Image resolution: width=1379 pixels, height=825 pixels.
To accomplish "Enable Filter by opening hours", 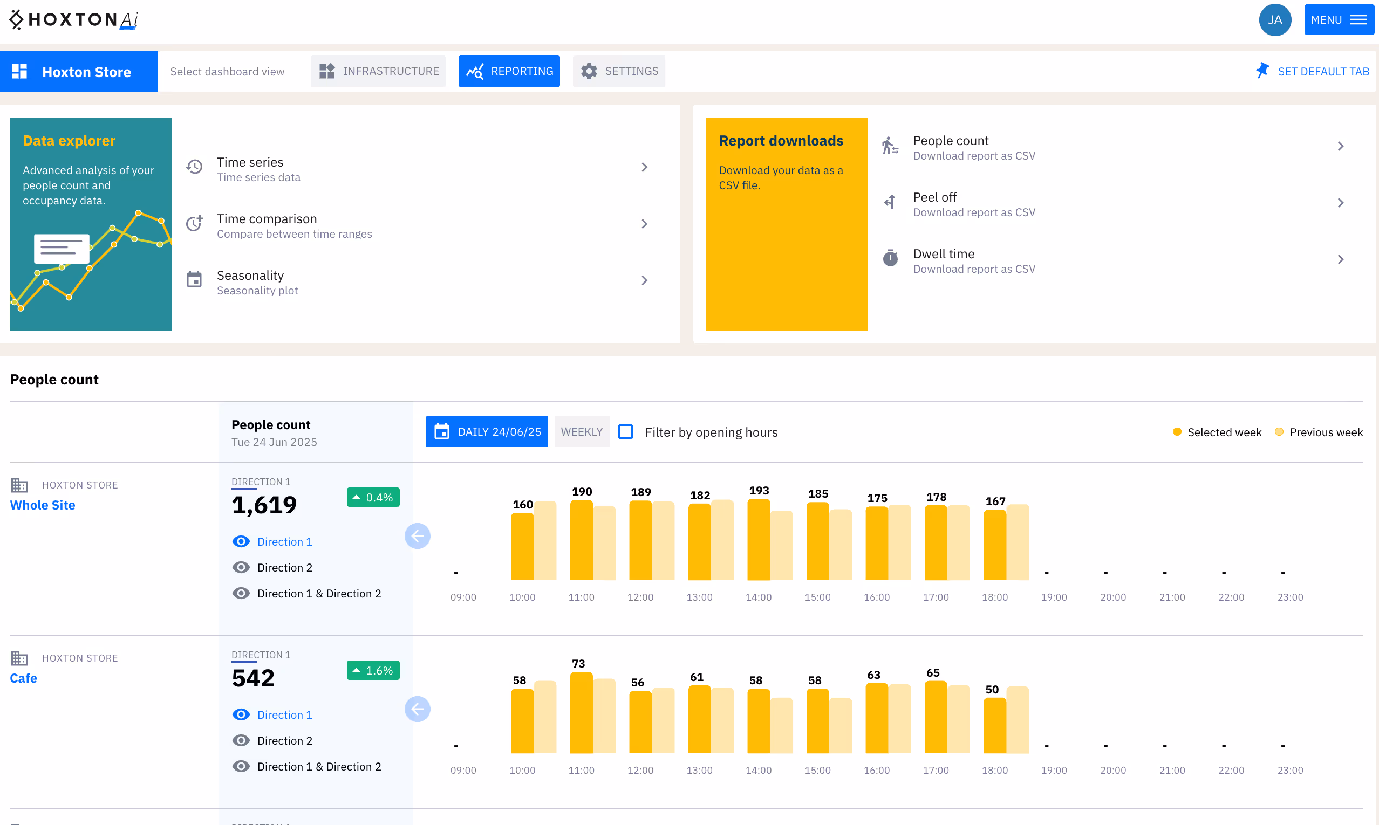I will point(626,431).
